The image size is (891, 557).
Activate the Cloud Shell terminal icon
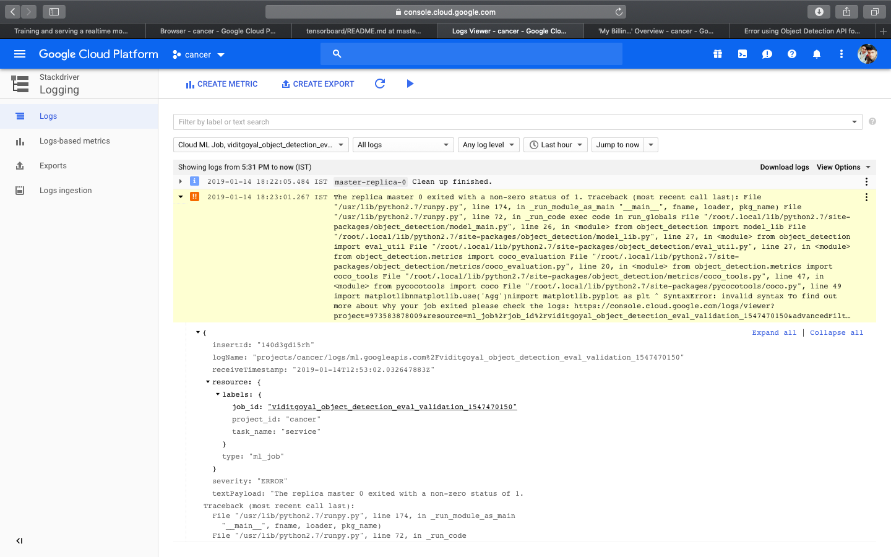(x=742, y=54)
